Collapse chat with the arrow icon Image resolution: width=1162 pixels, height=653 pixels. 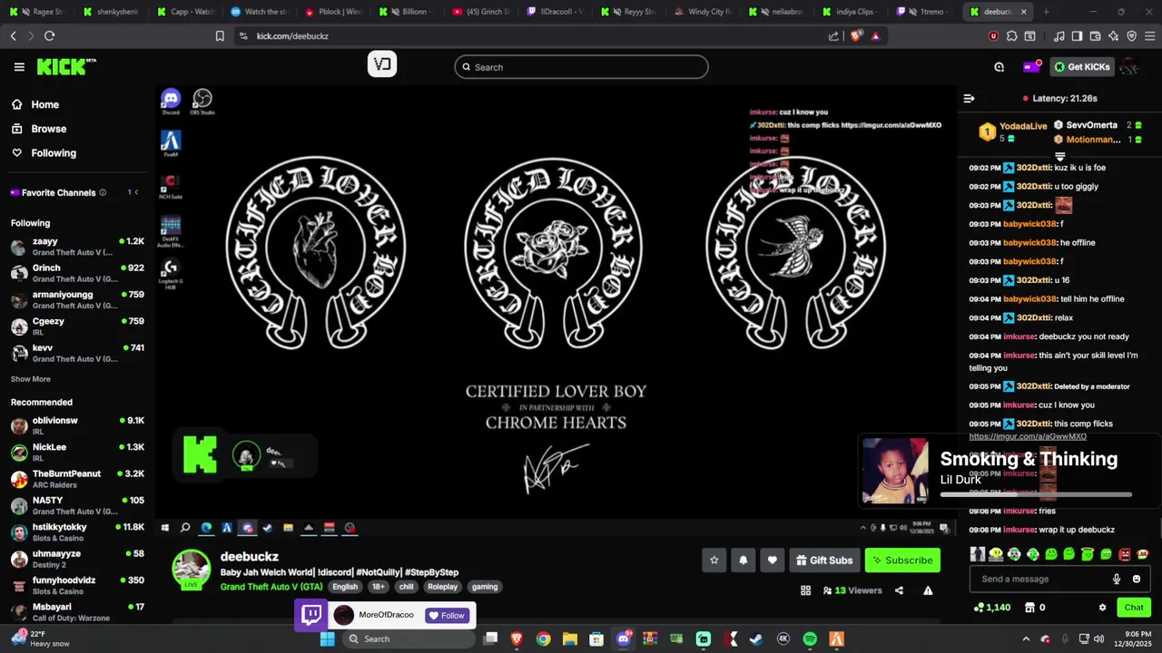969,98
